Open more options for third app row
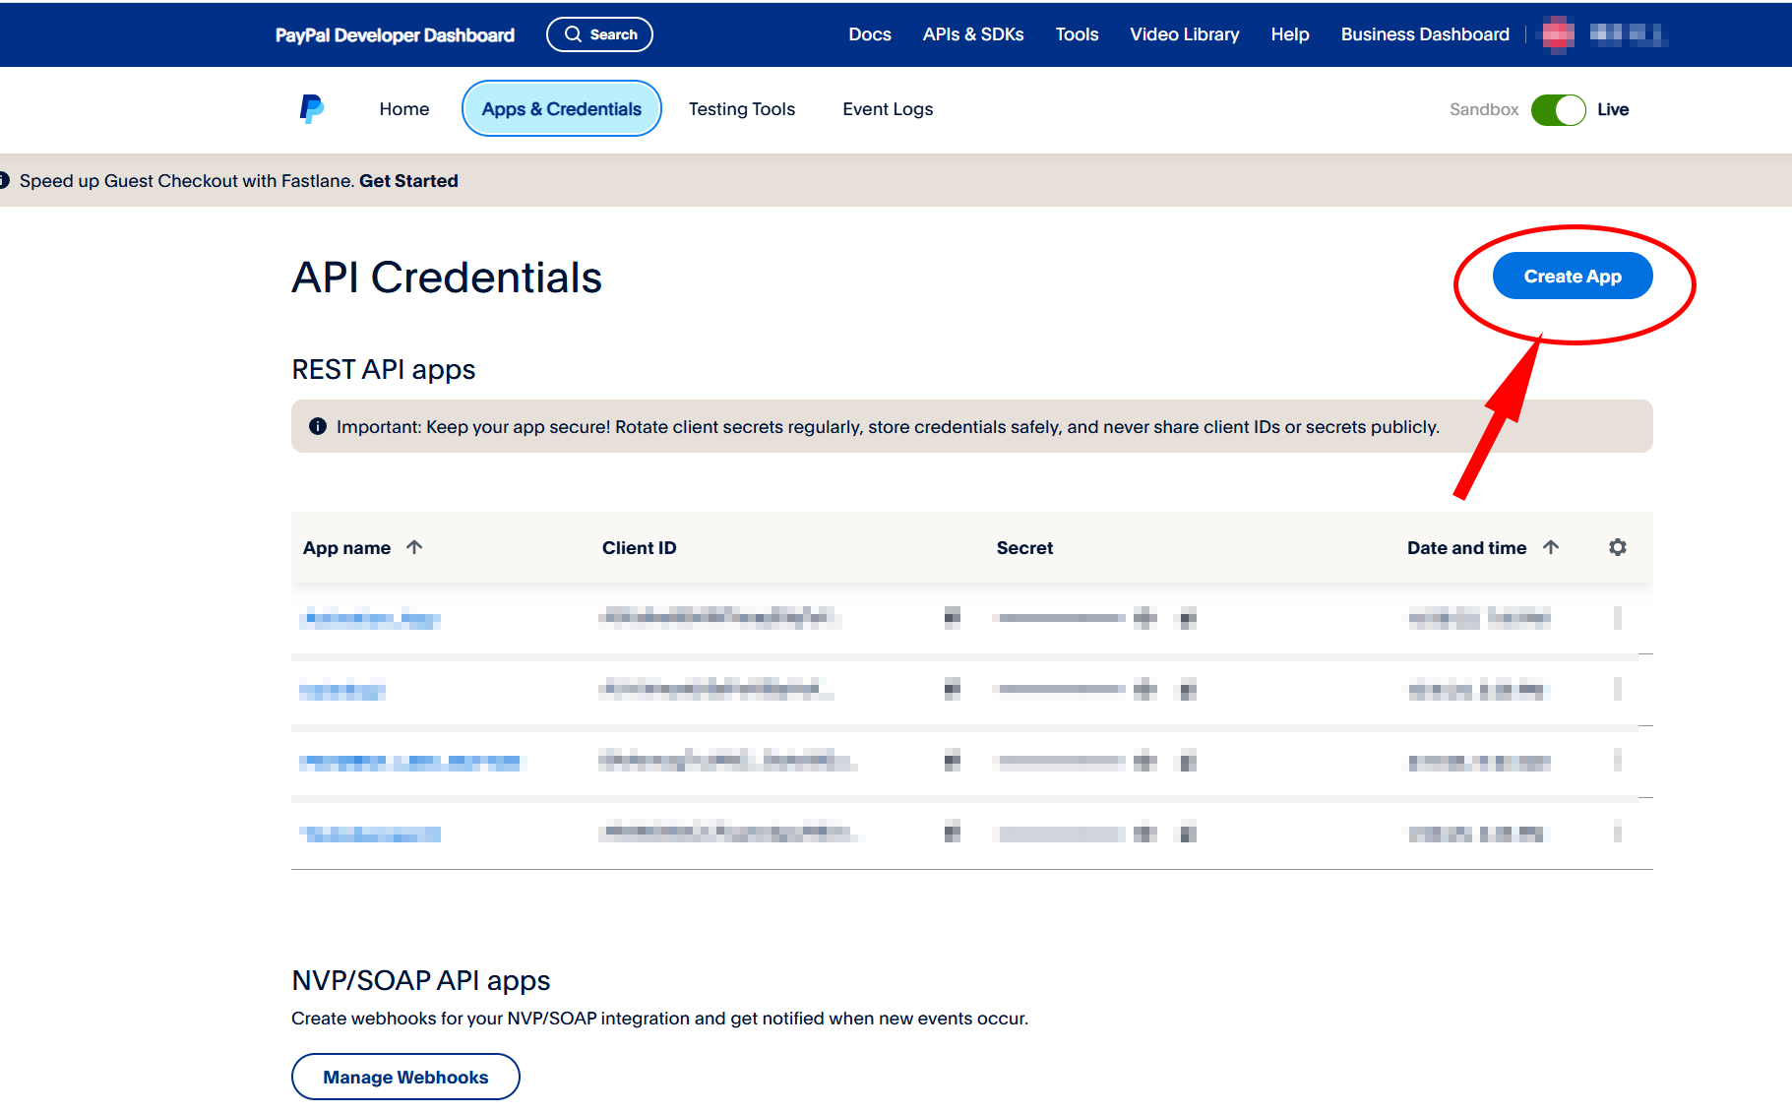 click(1618, 761)
